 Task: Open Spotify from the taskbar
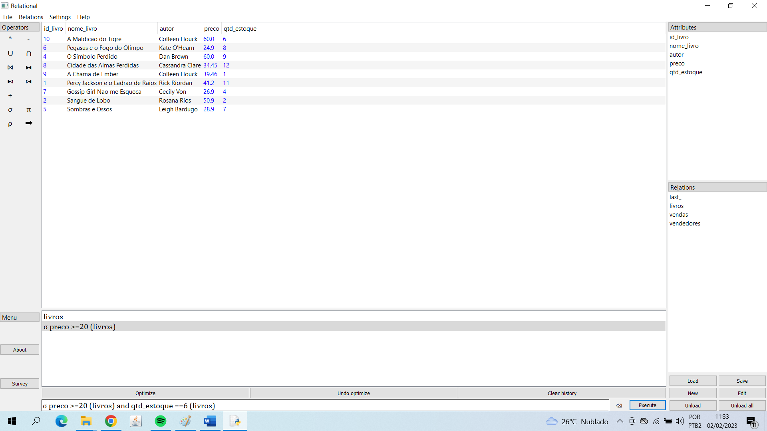coord(161,421)
